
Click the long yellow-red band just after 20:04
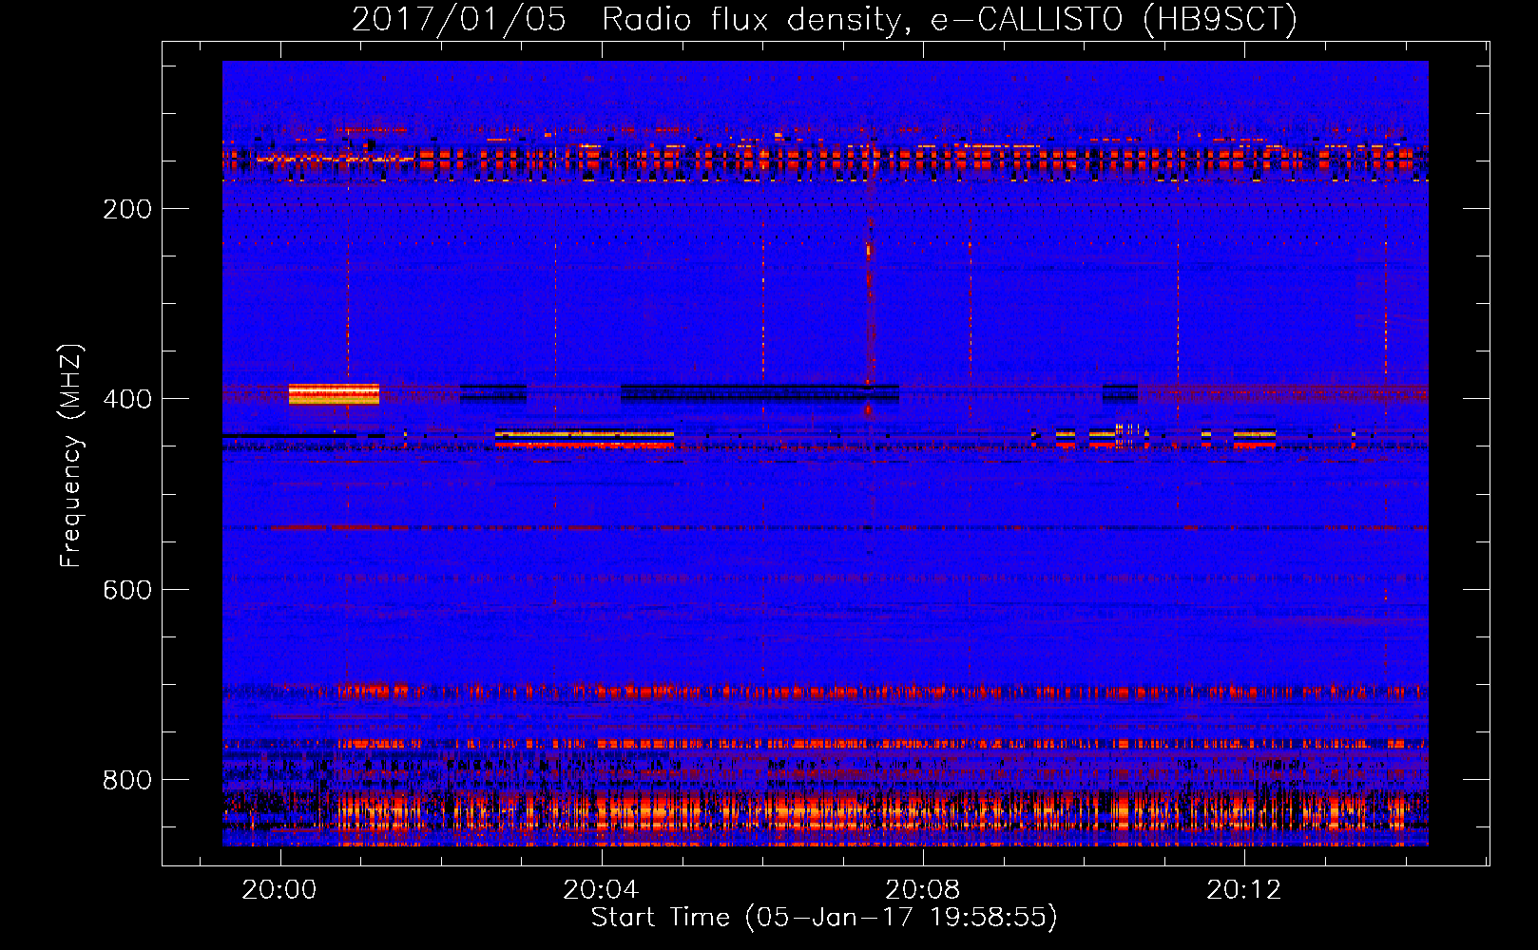coord(585,438)
